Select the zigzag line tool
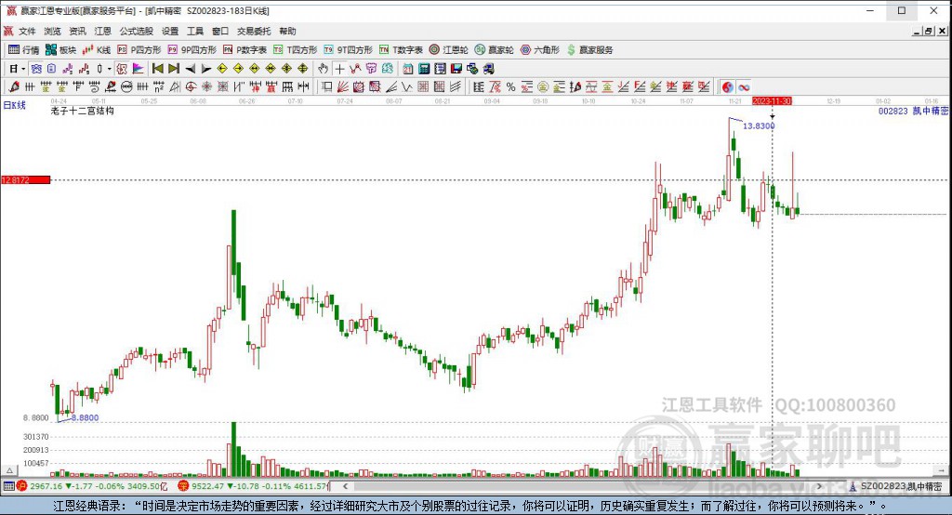Screen dimensions: 952x515 [407, 86]
